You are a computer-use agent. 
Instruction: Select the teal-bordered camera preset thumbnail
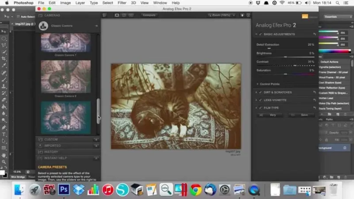tap(65, 118)
